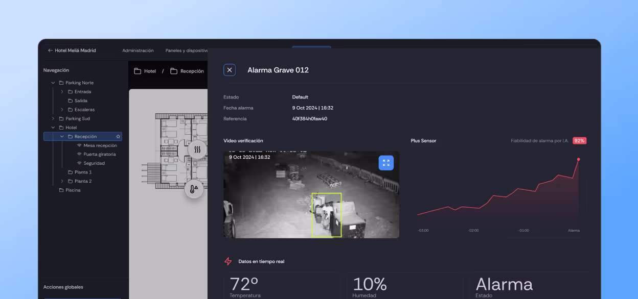638x299 pixels.
Task: Select Planta 1 in the navigation tree
Action: (x=83, y=172)
